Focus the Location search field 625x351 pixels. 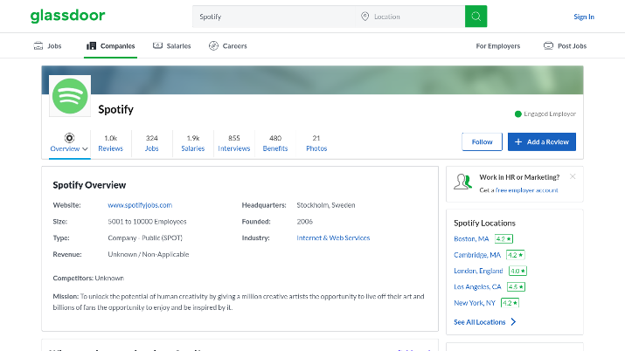pos(411,17)
